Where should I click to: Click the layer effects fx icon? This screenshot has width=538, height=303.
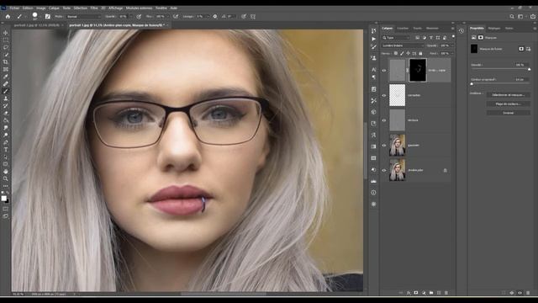409,293
